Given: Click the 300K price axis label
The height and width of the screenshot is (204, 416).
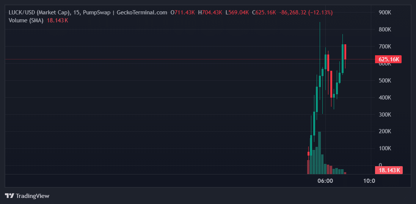Looking at the screenshot, I should pyautogui.click(x=385, y=115).
